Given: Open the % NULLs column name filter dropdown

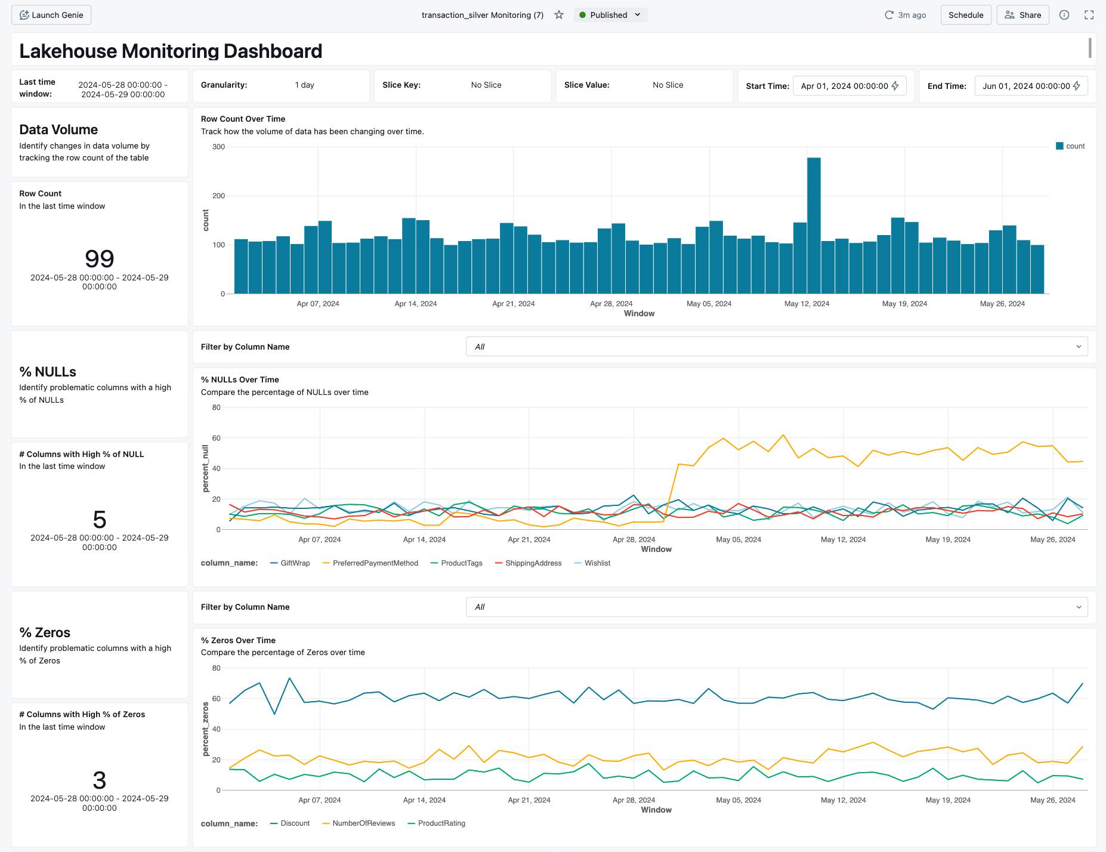Looking at the screenshot, I should (777, 347).
